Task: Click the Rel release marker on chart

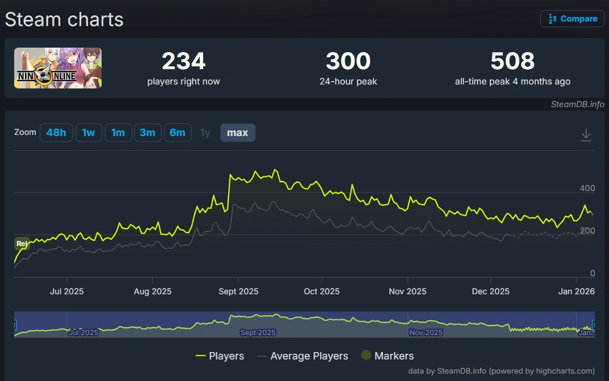Action: 22,244
